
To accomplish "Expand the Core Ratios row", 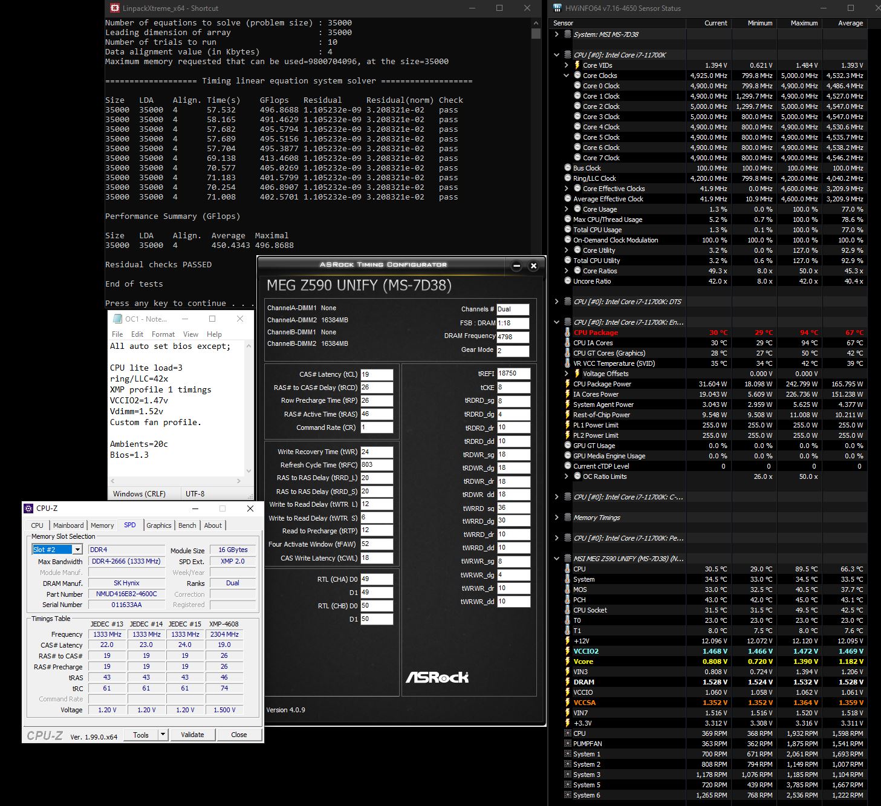I will (x=567, y=271).
